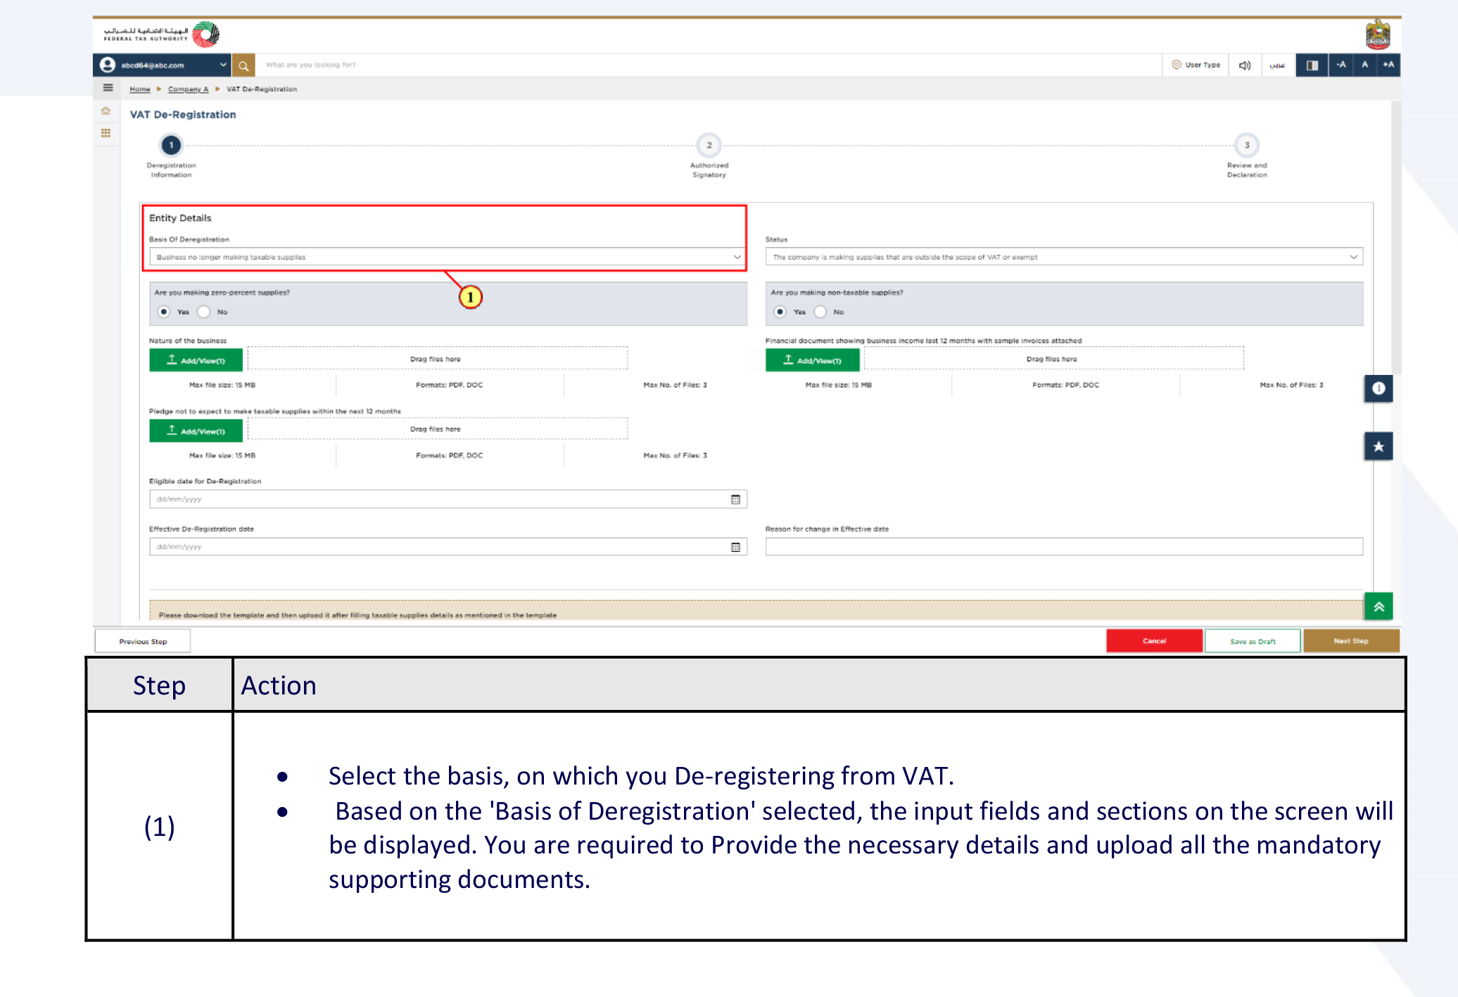
Task: Click the search input field
Action: click(707, 65)
